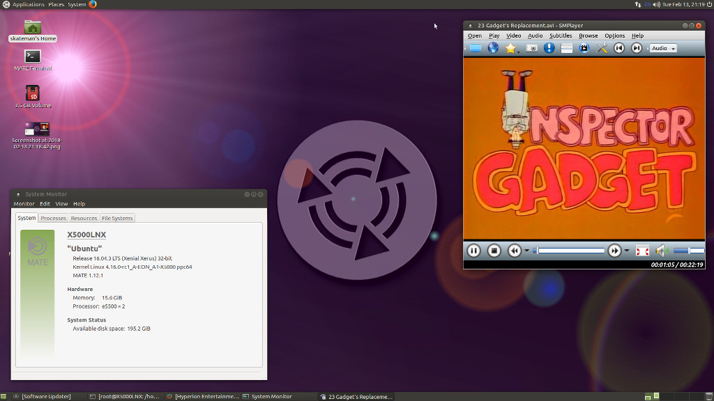This screenshot has height=401, width=714.
Task: Open the SMPlayer Video menu
Action: coord(514,36)
